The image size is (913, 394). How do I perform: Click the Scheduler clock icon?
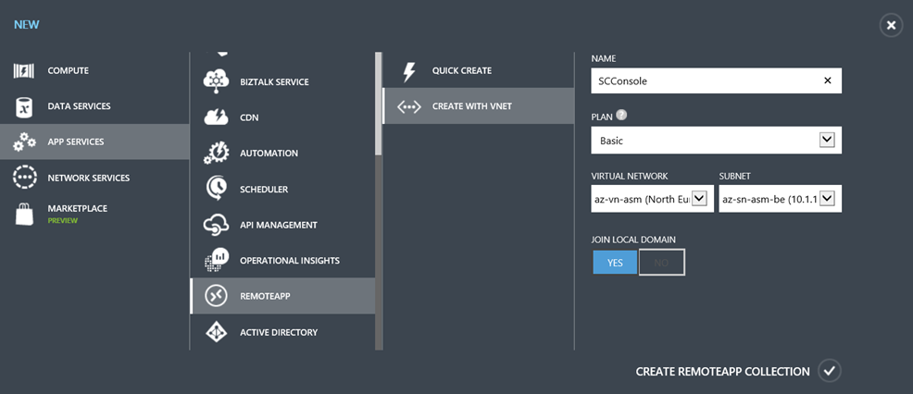pyautogui.click(x=216, y=190)
